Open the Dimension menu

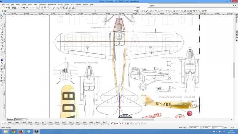[42, 4]
